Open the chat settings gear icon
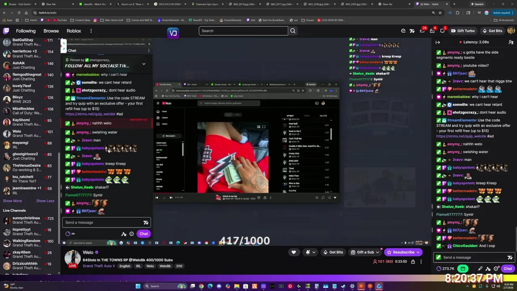Image resolution: width=517 pixels, height=291 pixels. click(496, 268)
